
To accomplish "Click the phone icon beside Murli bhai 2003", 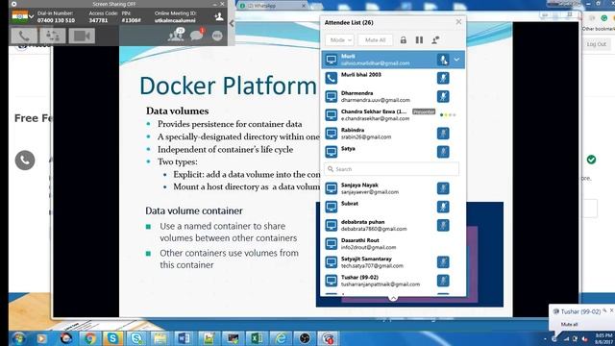I will click(331, 78).
